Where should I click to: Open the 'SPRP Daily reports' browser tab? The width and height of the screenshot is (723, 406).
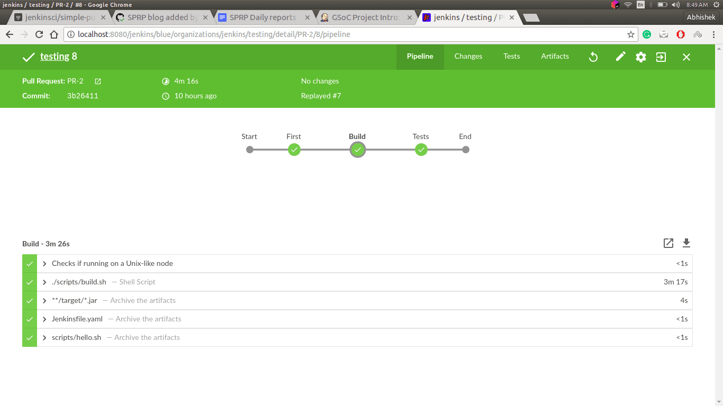pyautogui.click(x=260, y=17)
